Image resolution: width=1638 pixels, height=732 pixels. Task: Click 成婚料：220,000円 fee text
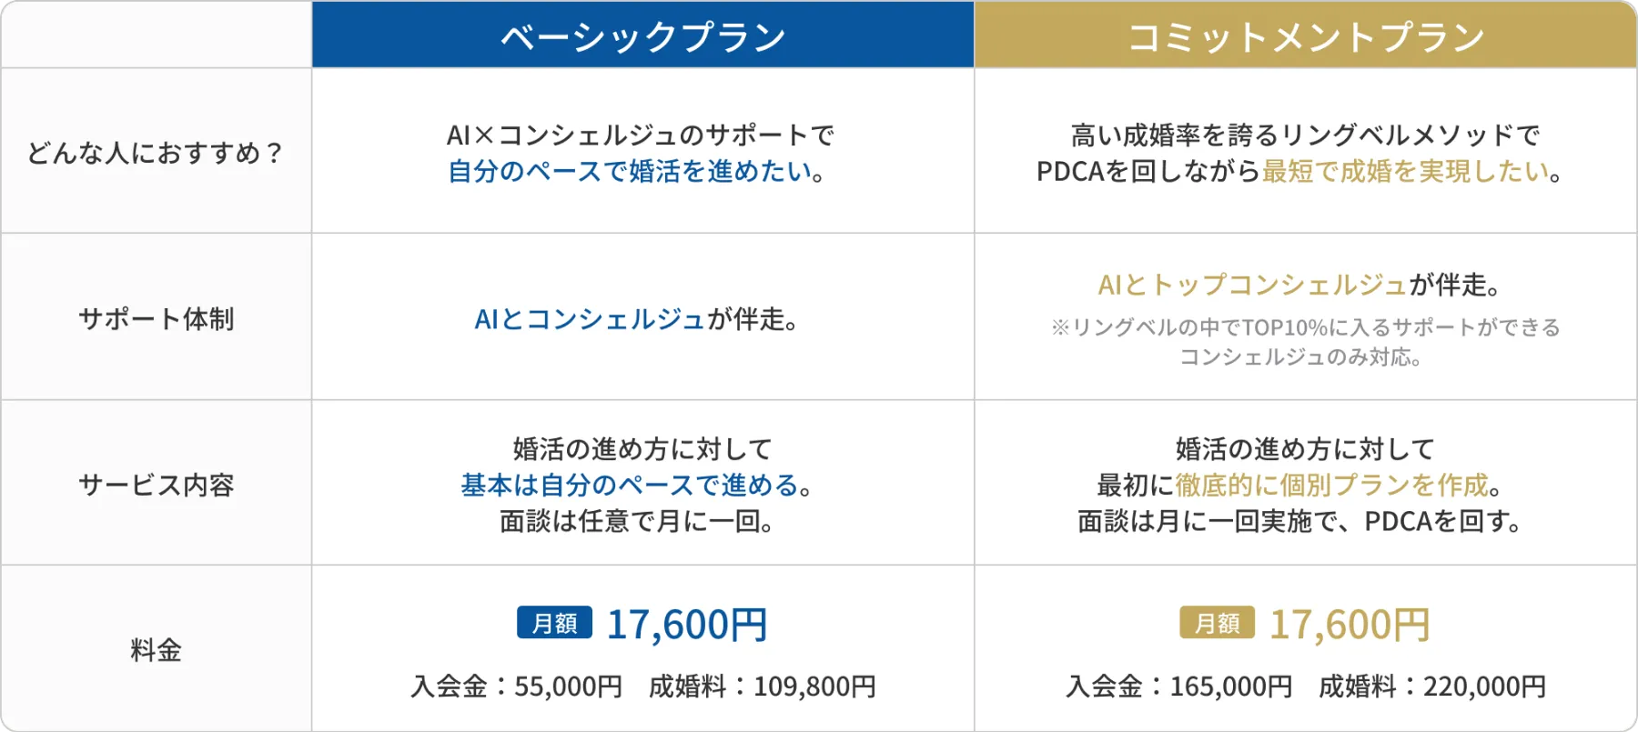click(x=1432, y=686)
